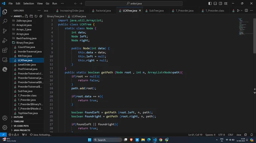Click Ln 61, Col 19 status entry

[x=195, y=135]
